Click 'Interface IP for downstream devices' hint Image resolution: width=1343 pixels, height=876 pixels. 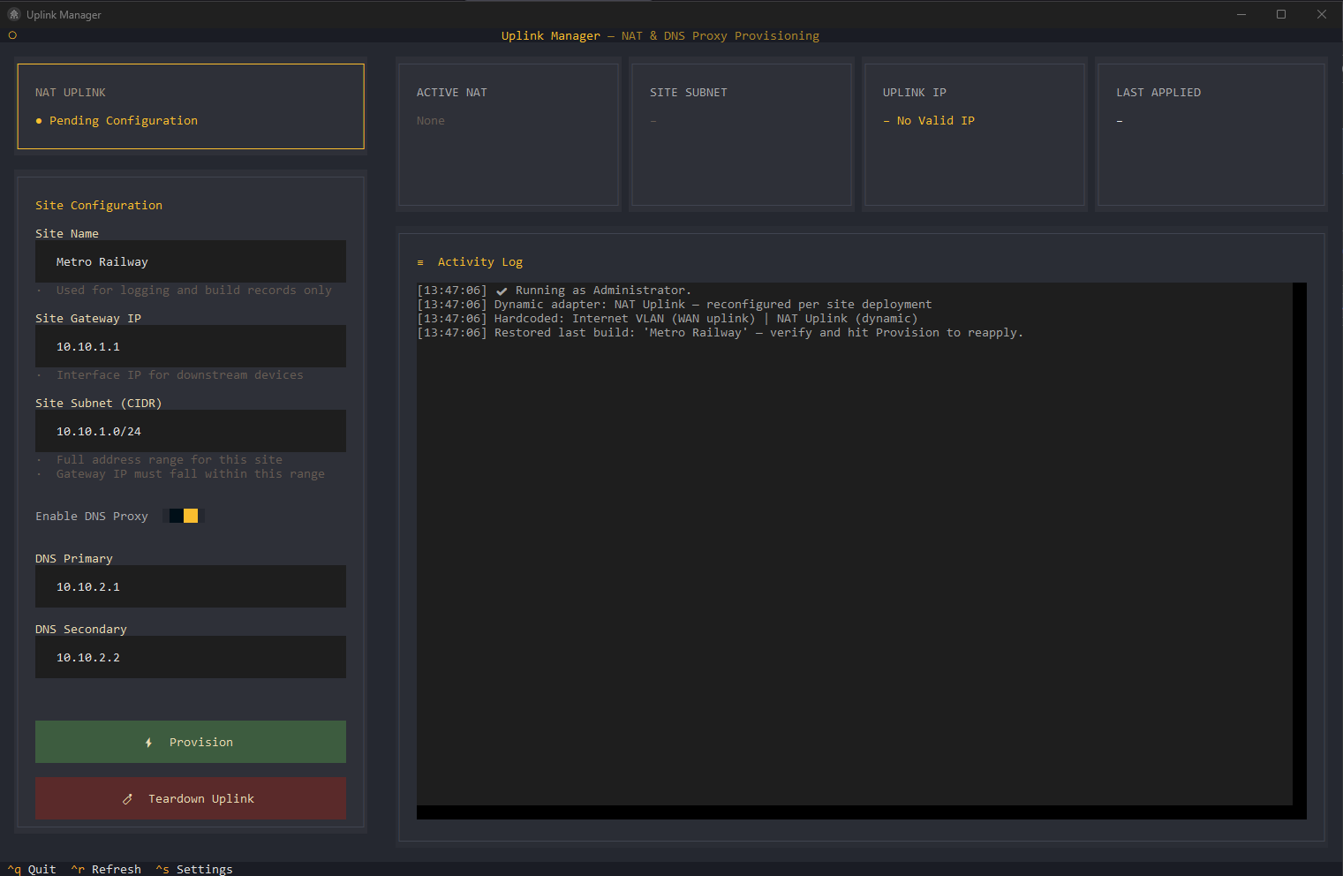click(x=180, y=375)
